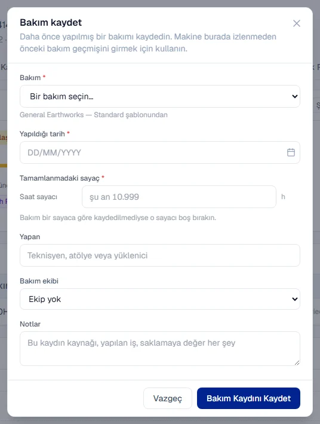Click the 'Tamamlanmadaki sayaç' label
The width and height of the screenshot is (320, 424).
pos(60,178)
